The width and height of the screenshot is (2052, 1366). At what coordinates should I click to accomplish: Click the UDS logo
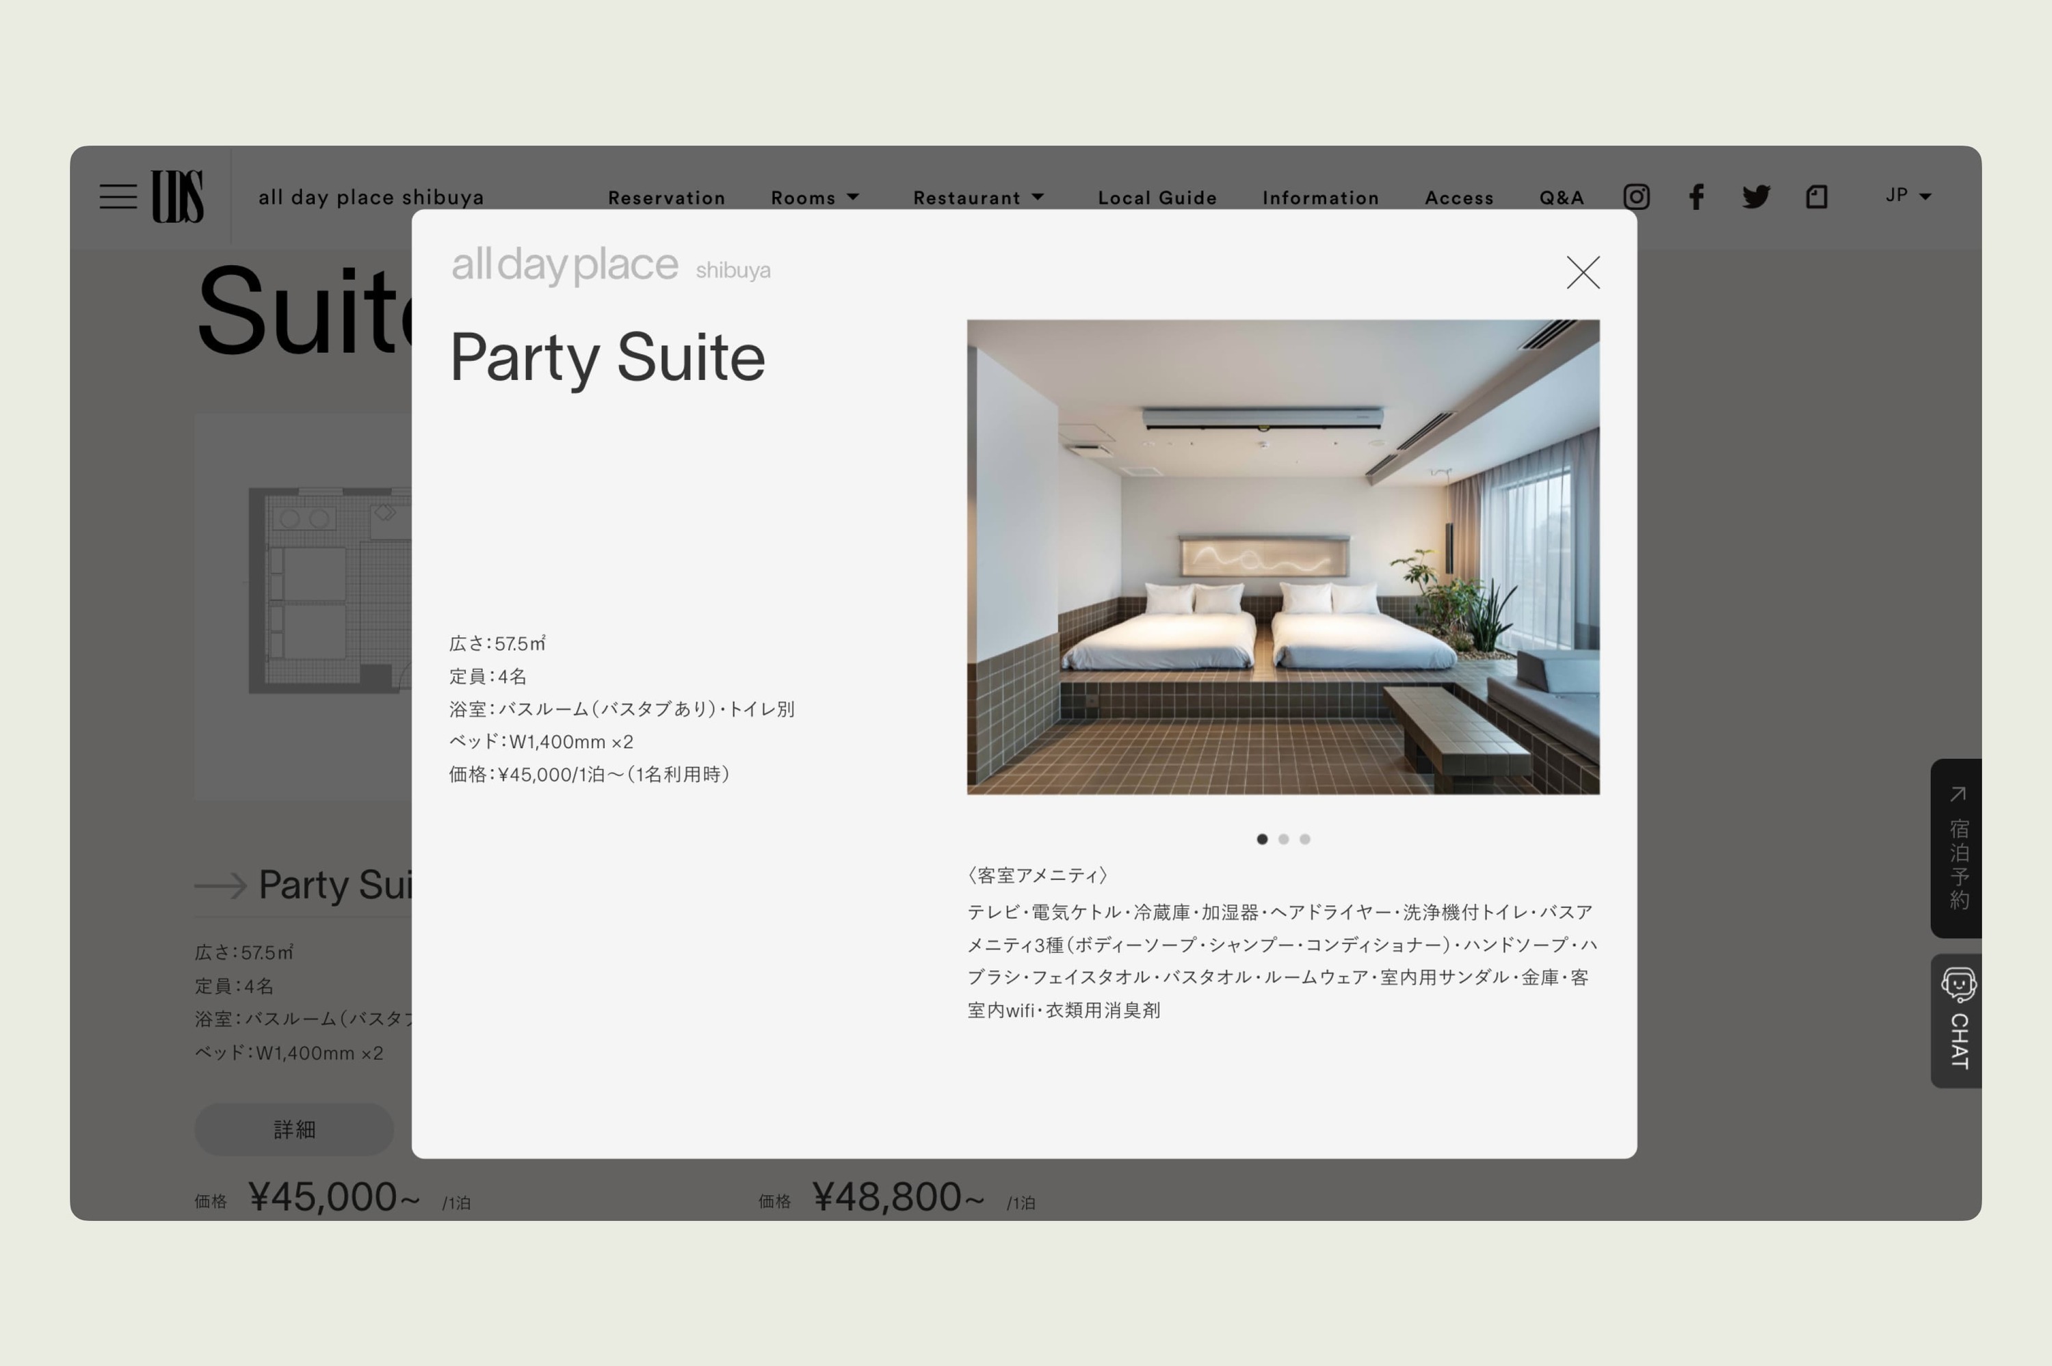click(x=178, y=196)
